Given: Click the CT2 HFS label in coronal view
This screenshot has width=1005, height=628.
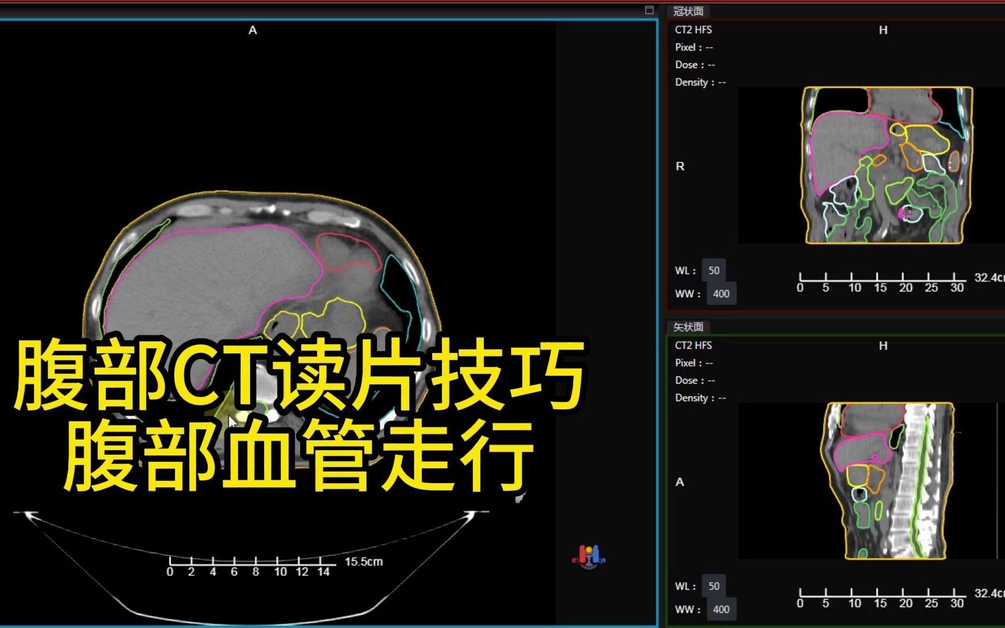Looking at the screenshot, I should tap(693, 30).
